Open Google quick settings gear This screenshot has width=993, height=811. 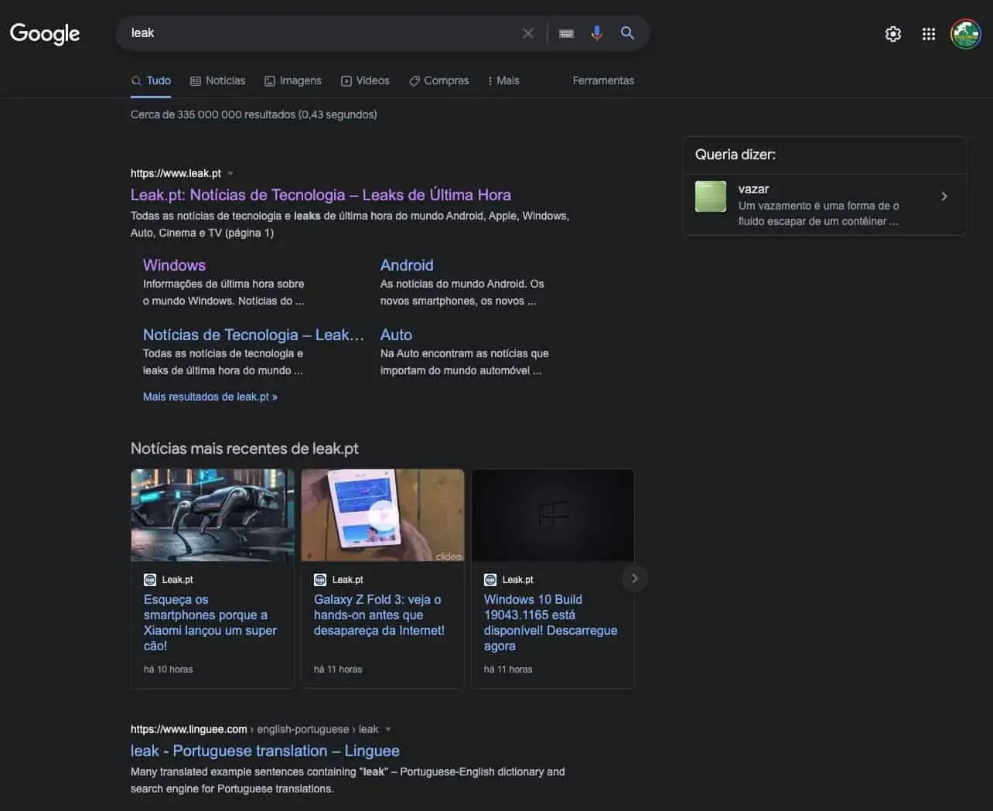coord(892,34)
